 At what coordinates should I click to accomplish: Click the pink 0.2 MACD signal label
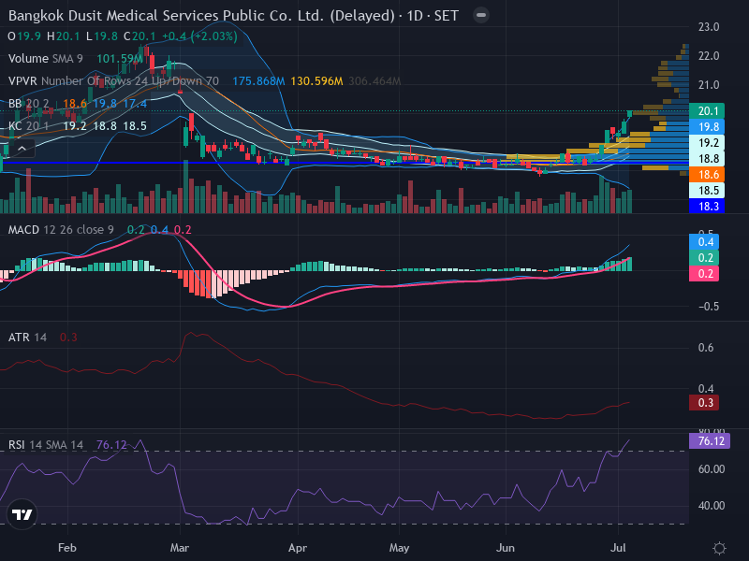(x=704, y=274)
